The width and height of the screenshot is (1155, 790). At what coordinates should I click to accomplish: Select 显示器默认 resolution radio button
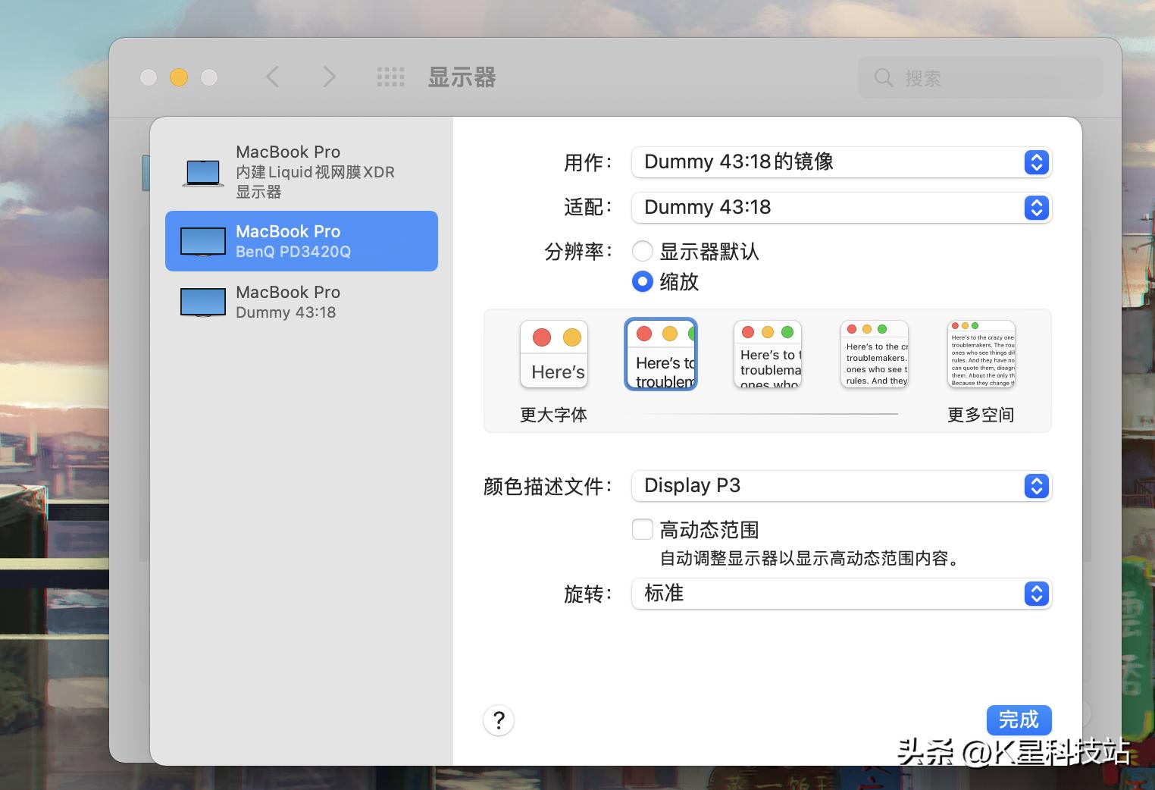[x=643, y=252]
